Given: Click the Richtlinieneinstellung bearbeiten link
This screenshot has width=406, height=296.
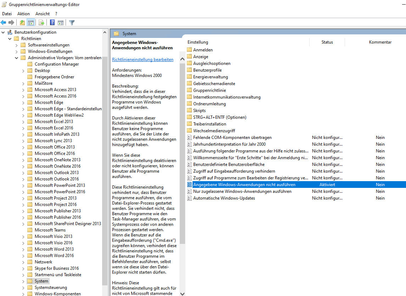Looking at the screenshot, I should tap(143, 60).
